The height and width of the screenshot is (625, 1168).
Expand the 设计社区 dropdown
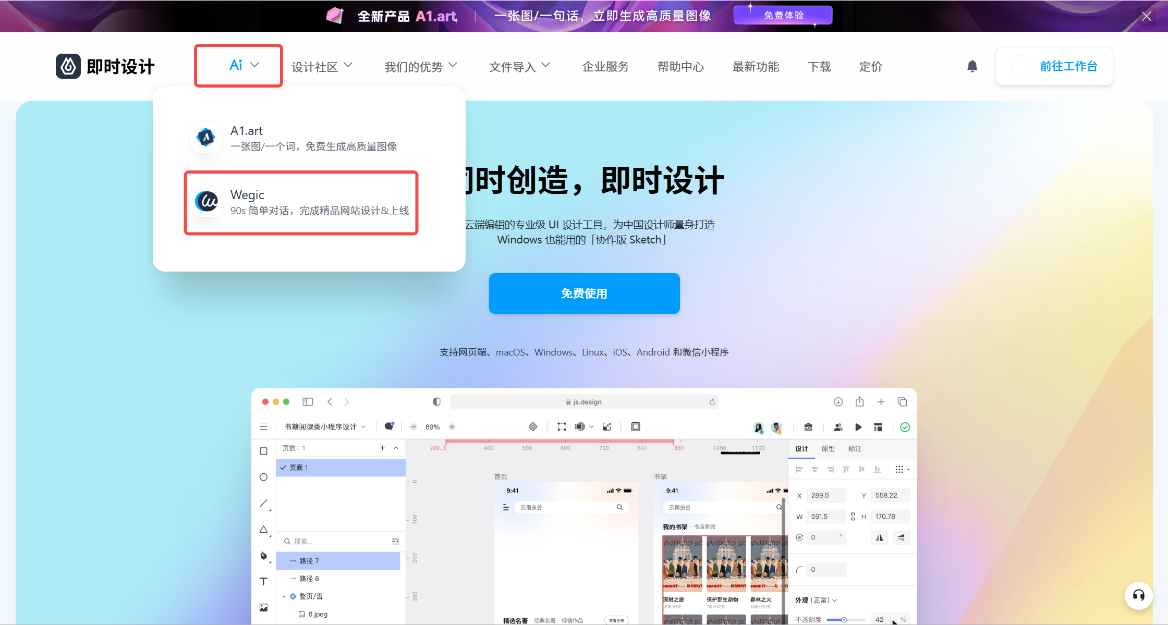(322, 67)
